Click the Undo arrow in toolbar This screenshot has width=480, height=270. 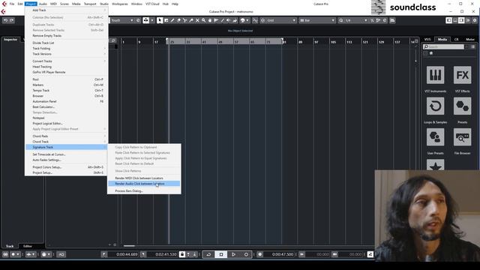pyautogui.click(x=5, y=20)
